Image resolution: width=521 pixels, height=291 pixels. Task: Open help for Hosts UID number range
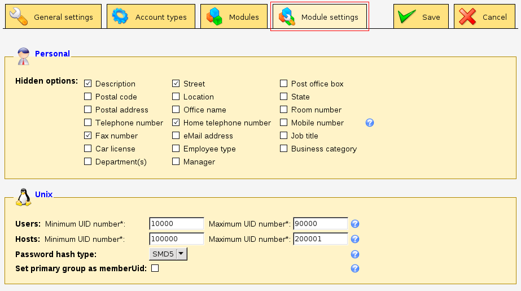coord(355,239)
